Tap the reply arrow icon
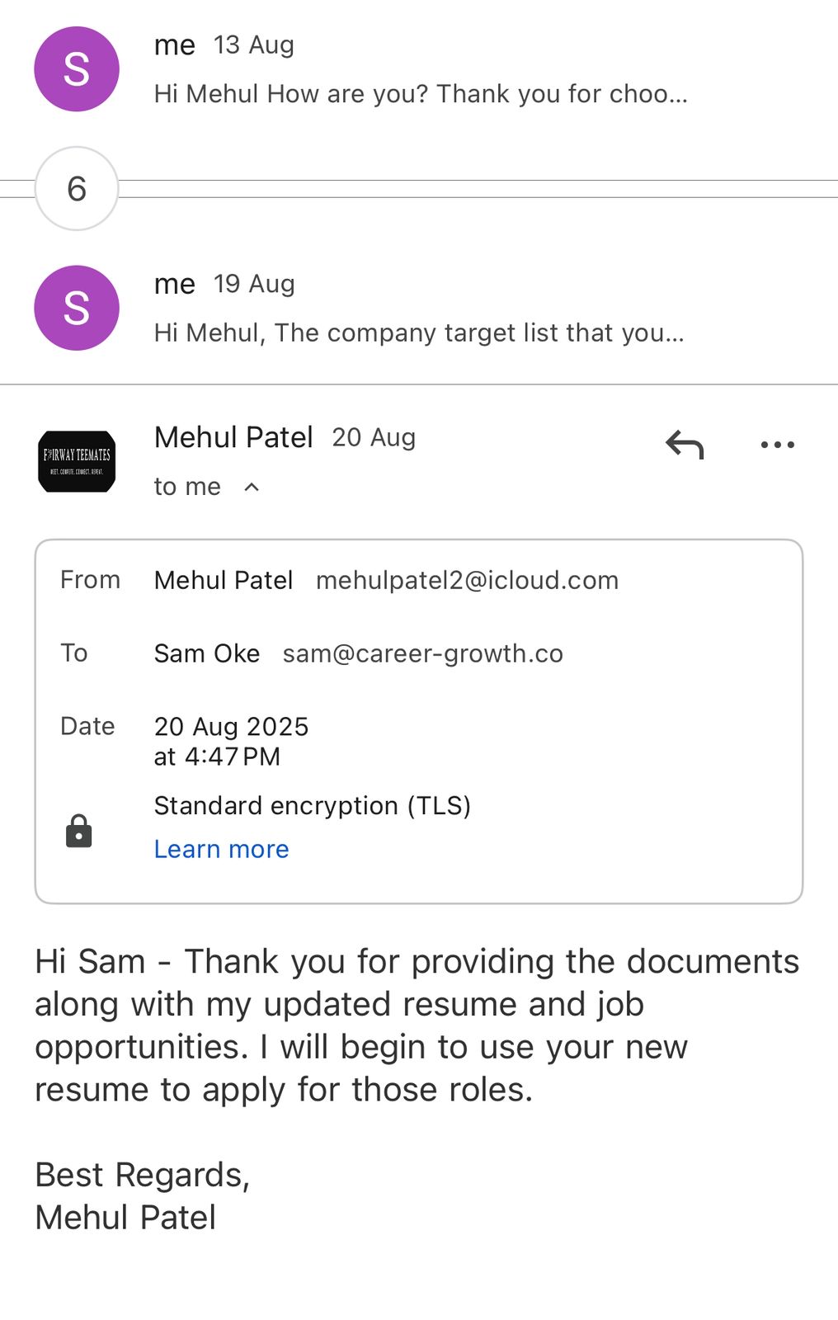The width and height of the screenshot is (838, 1320). pos(685,445)
